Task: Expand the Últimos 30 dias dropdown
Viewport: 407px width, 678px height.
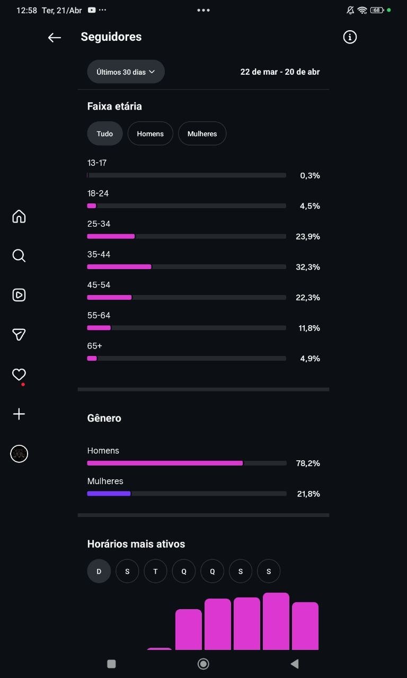Action: pos(126,72)
